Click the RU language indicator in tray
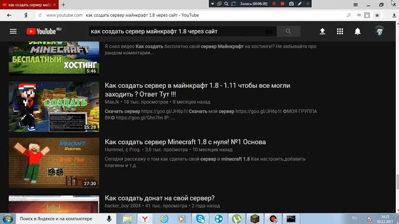The width and height of the screenshot is (399, 224). coord(354,218)
